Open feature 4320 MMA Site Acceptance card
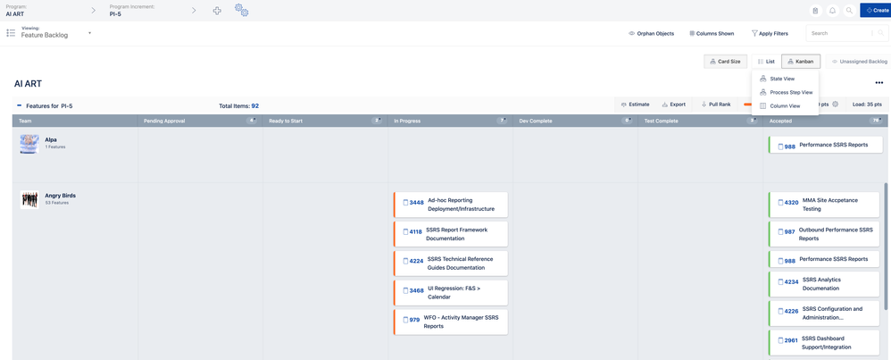The width and height of the screenshot is (891, 360). [x=824, y=205]
